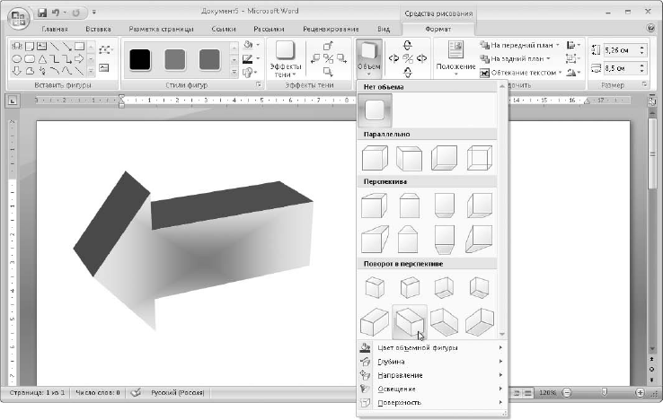Click the shape width field 8,5 см
The image size is (663, 420).
tap(621, 68)
